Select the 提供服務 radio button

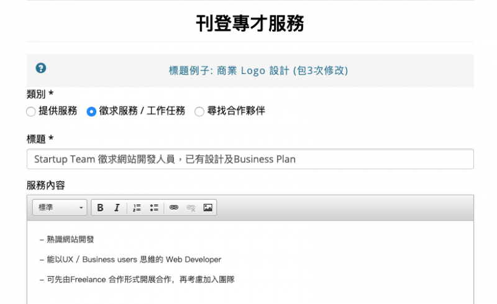pyautogui.click(x=31, y=112)
